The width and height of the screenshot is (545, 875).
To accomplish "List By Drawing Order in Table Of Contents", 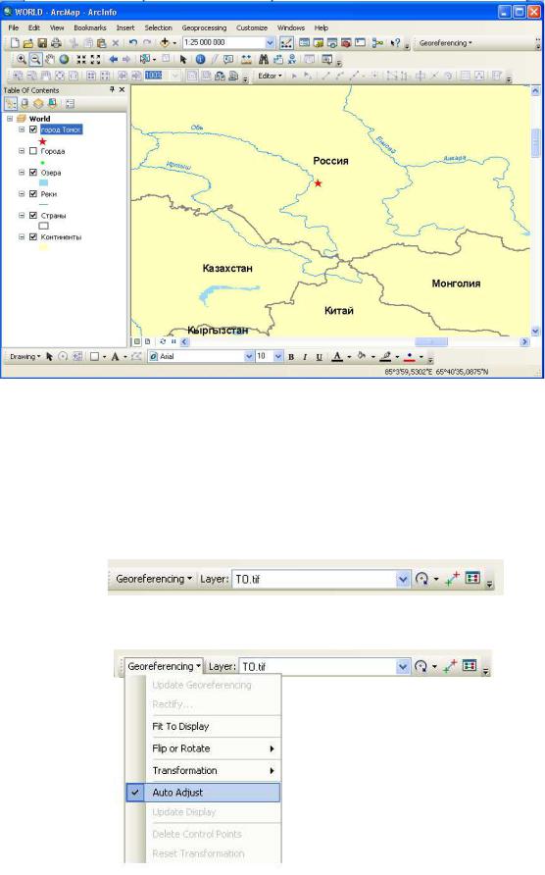I will tap(11, 103).
